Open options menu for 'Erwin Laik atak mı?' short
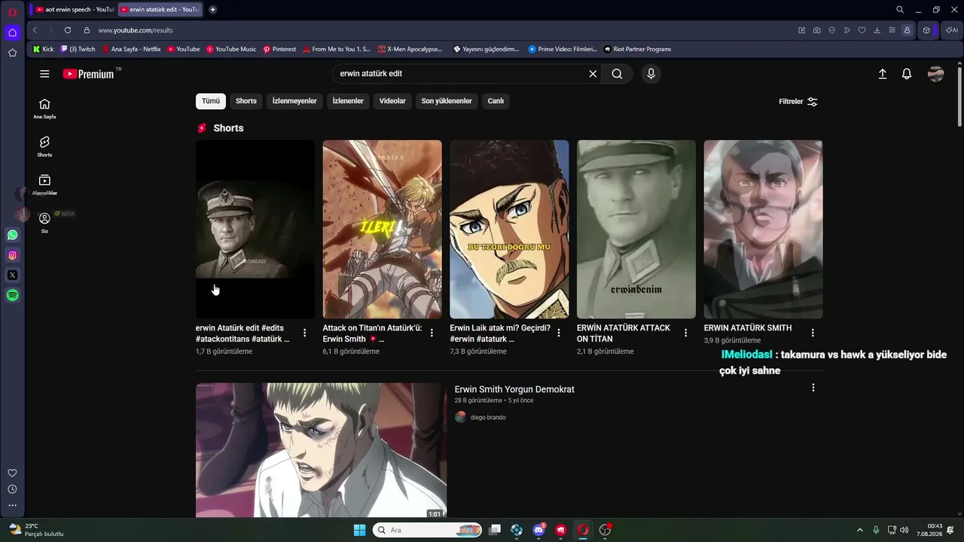The image size is (964, 542). 559,333
